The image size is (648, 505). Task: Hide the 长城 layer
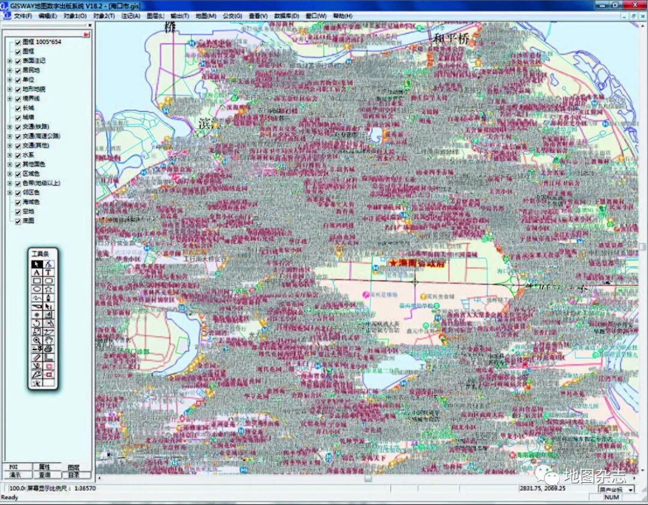pyautogui.click(x=18, y=109)
